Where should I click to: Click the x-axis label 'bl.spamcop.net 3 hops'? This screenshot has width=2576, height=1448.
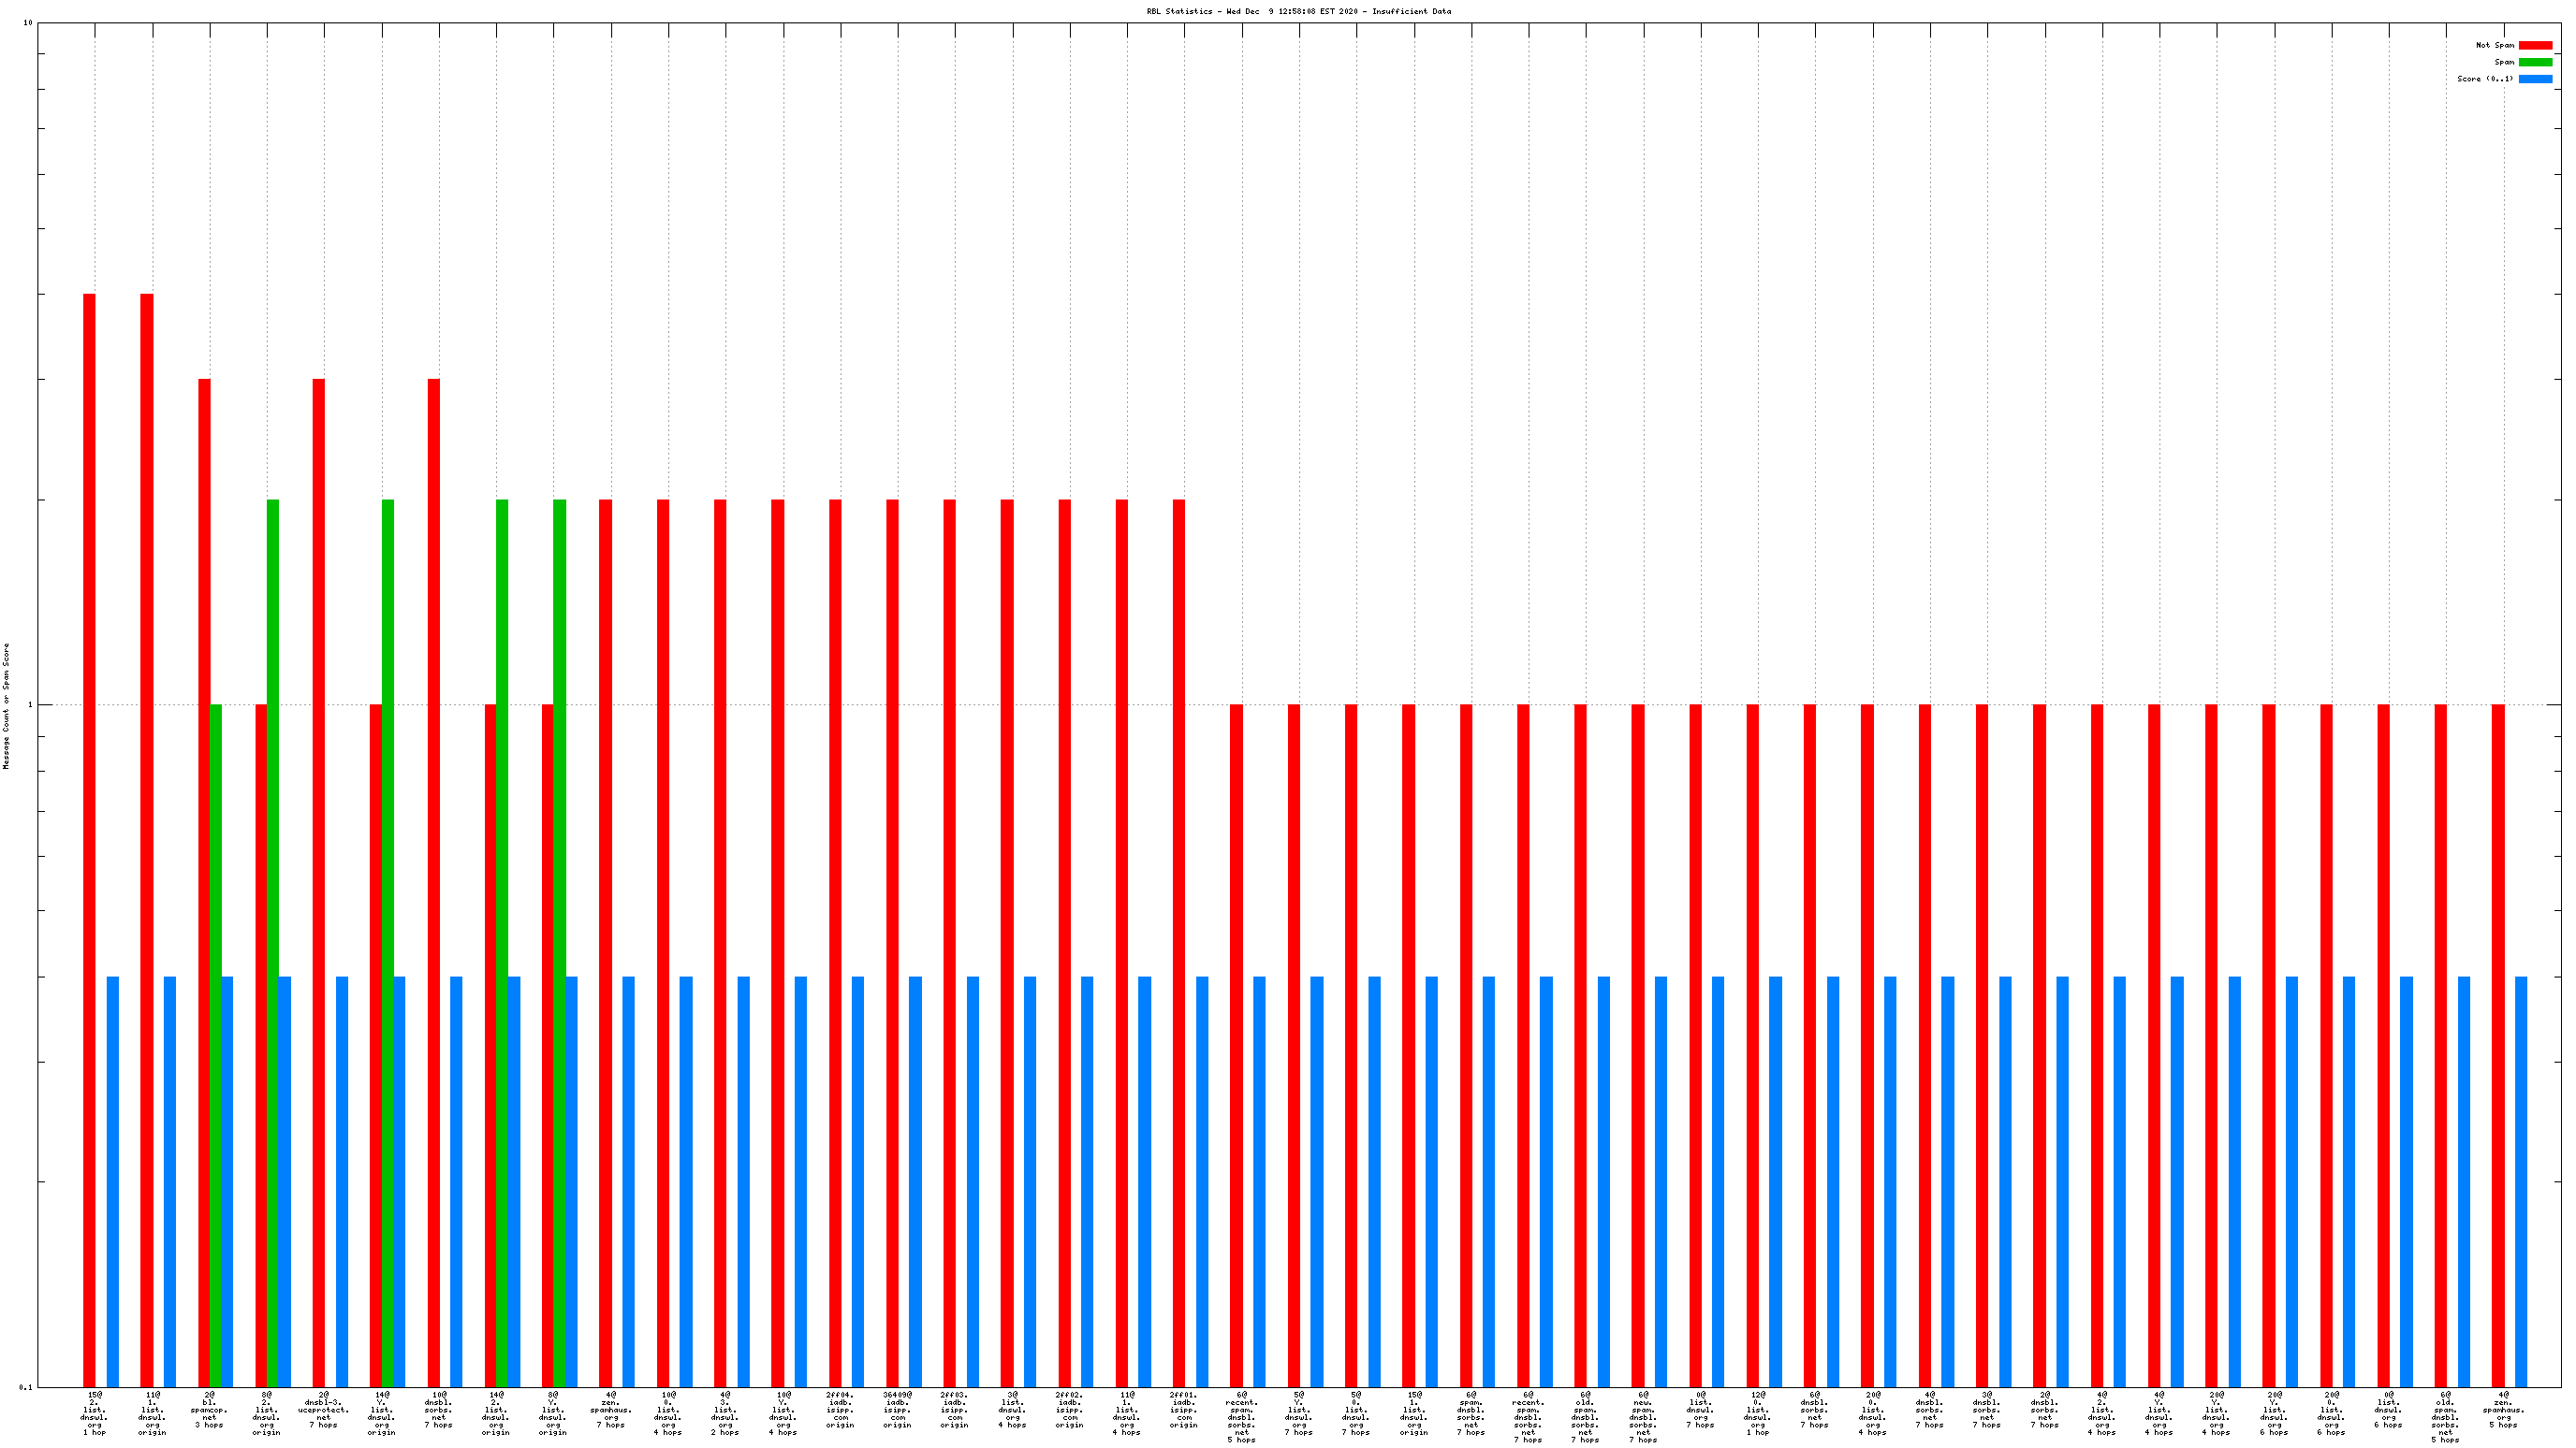209,1408
